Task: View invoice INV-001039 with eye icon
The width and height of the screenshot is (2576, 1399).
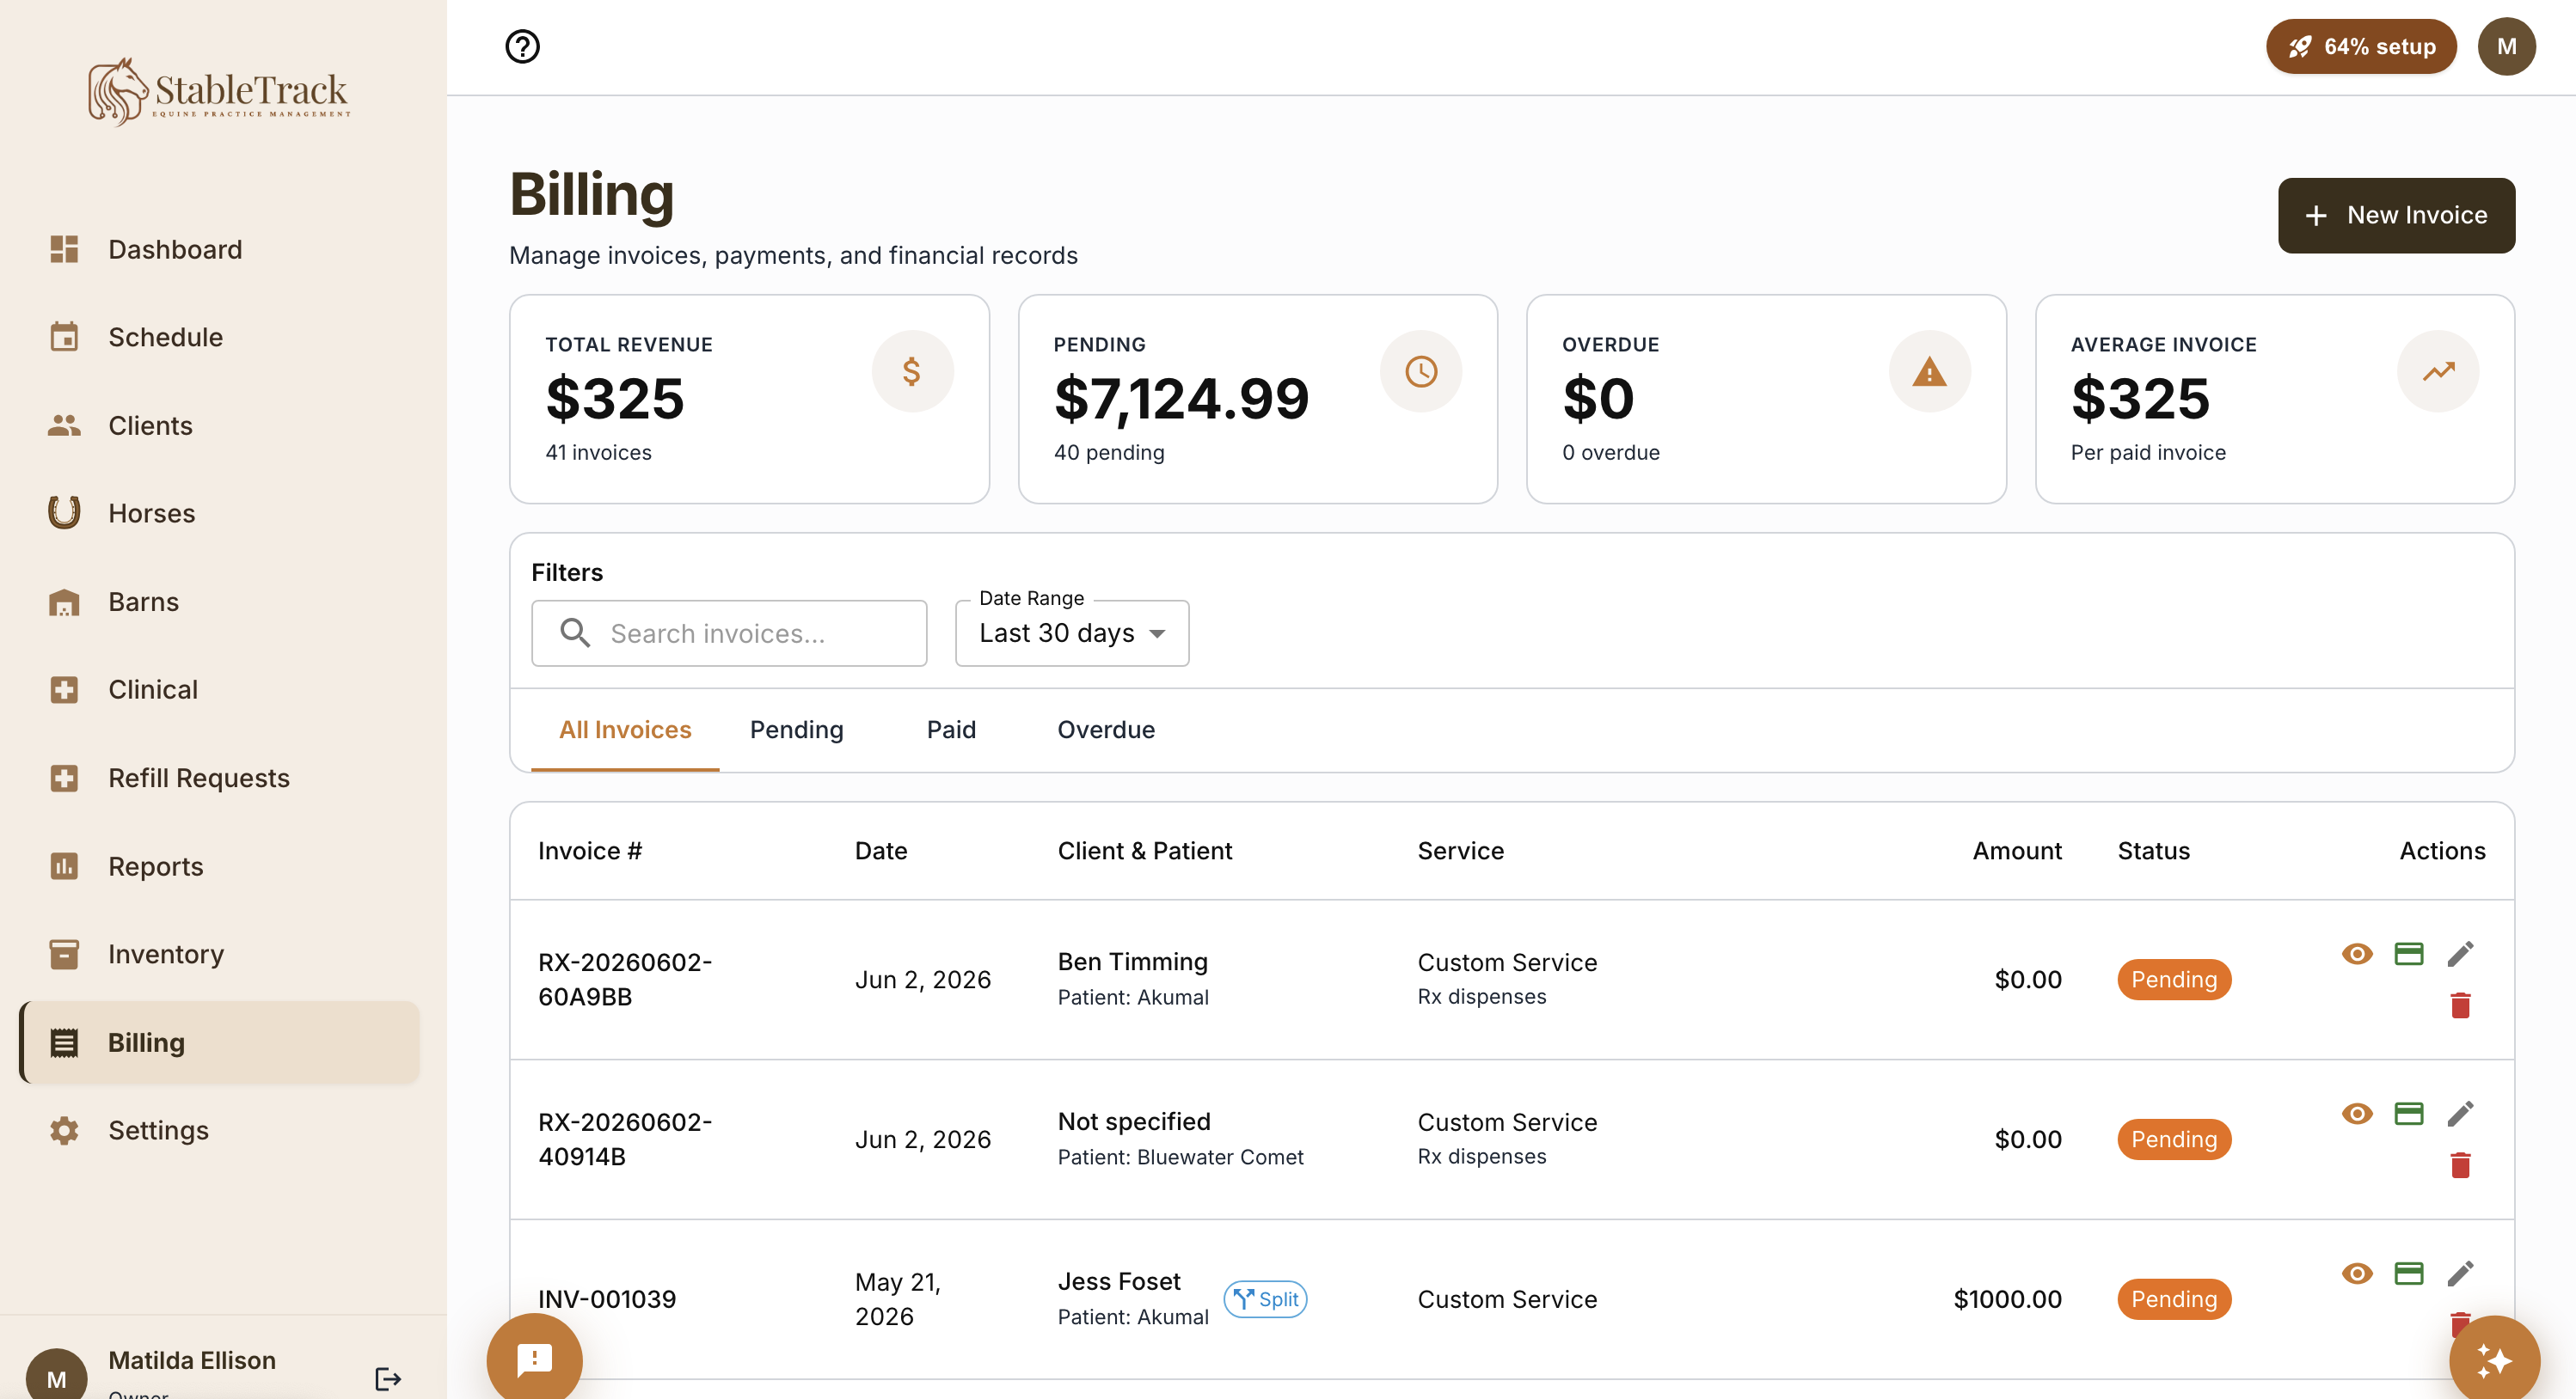Action: tap(2357, 1273)
